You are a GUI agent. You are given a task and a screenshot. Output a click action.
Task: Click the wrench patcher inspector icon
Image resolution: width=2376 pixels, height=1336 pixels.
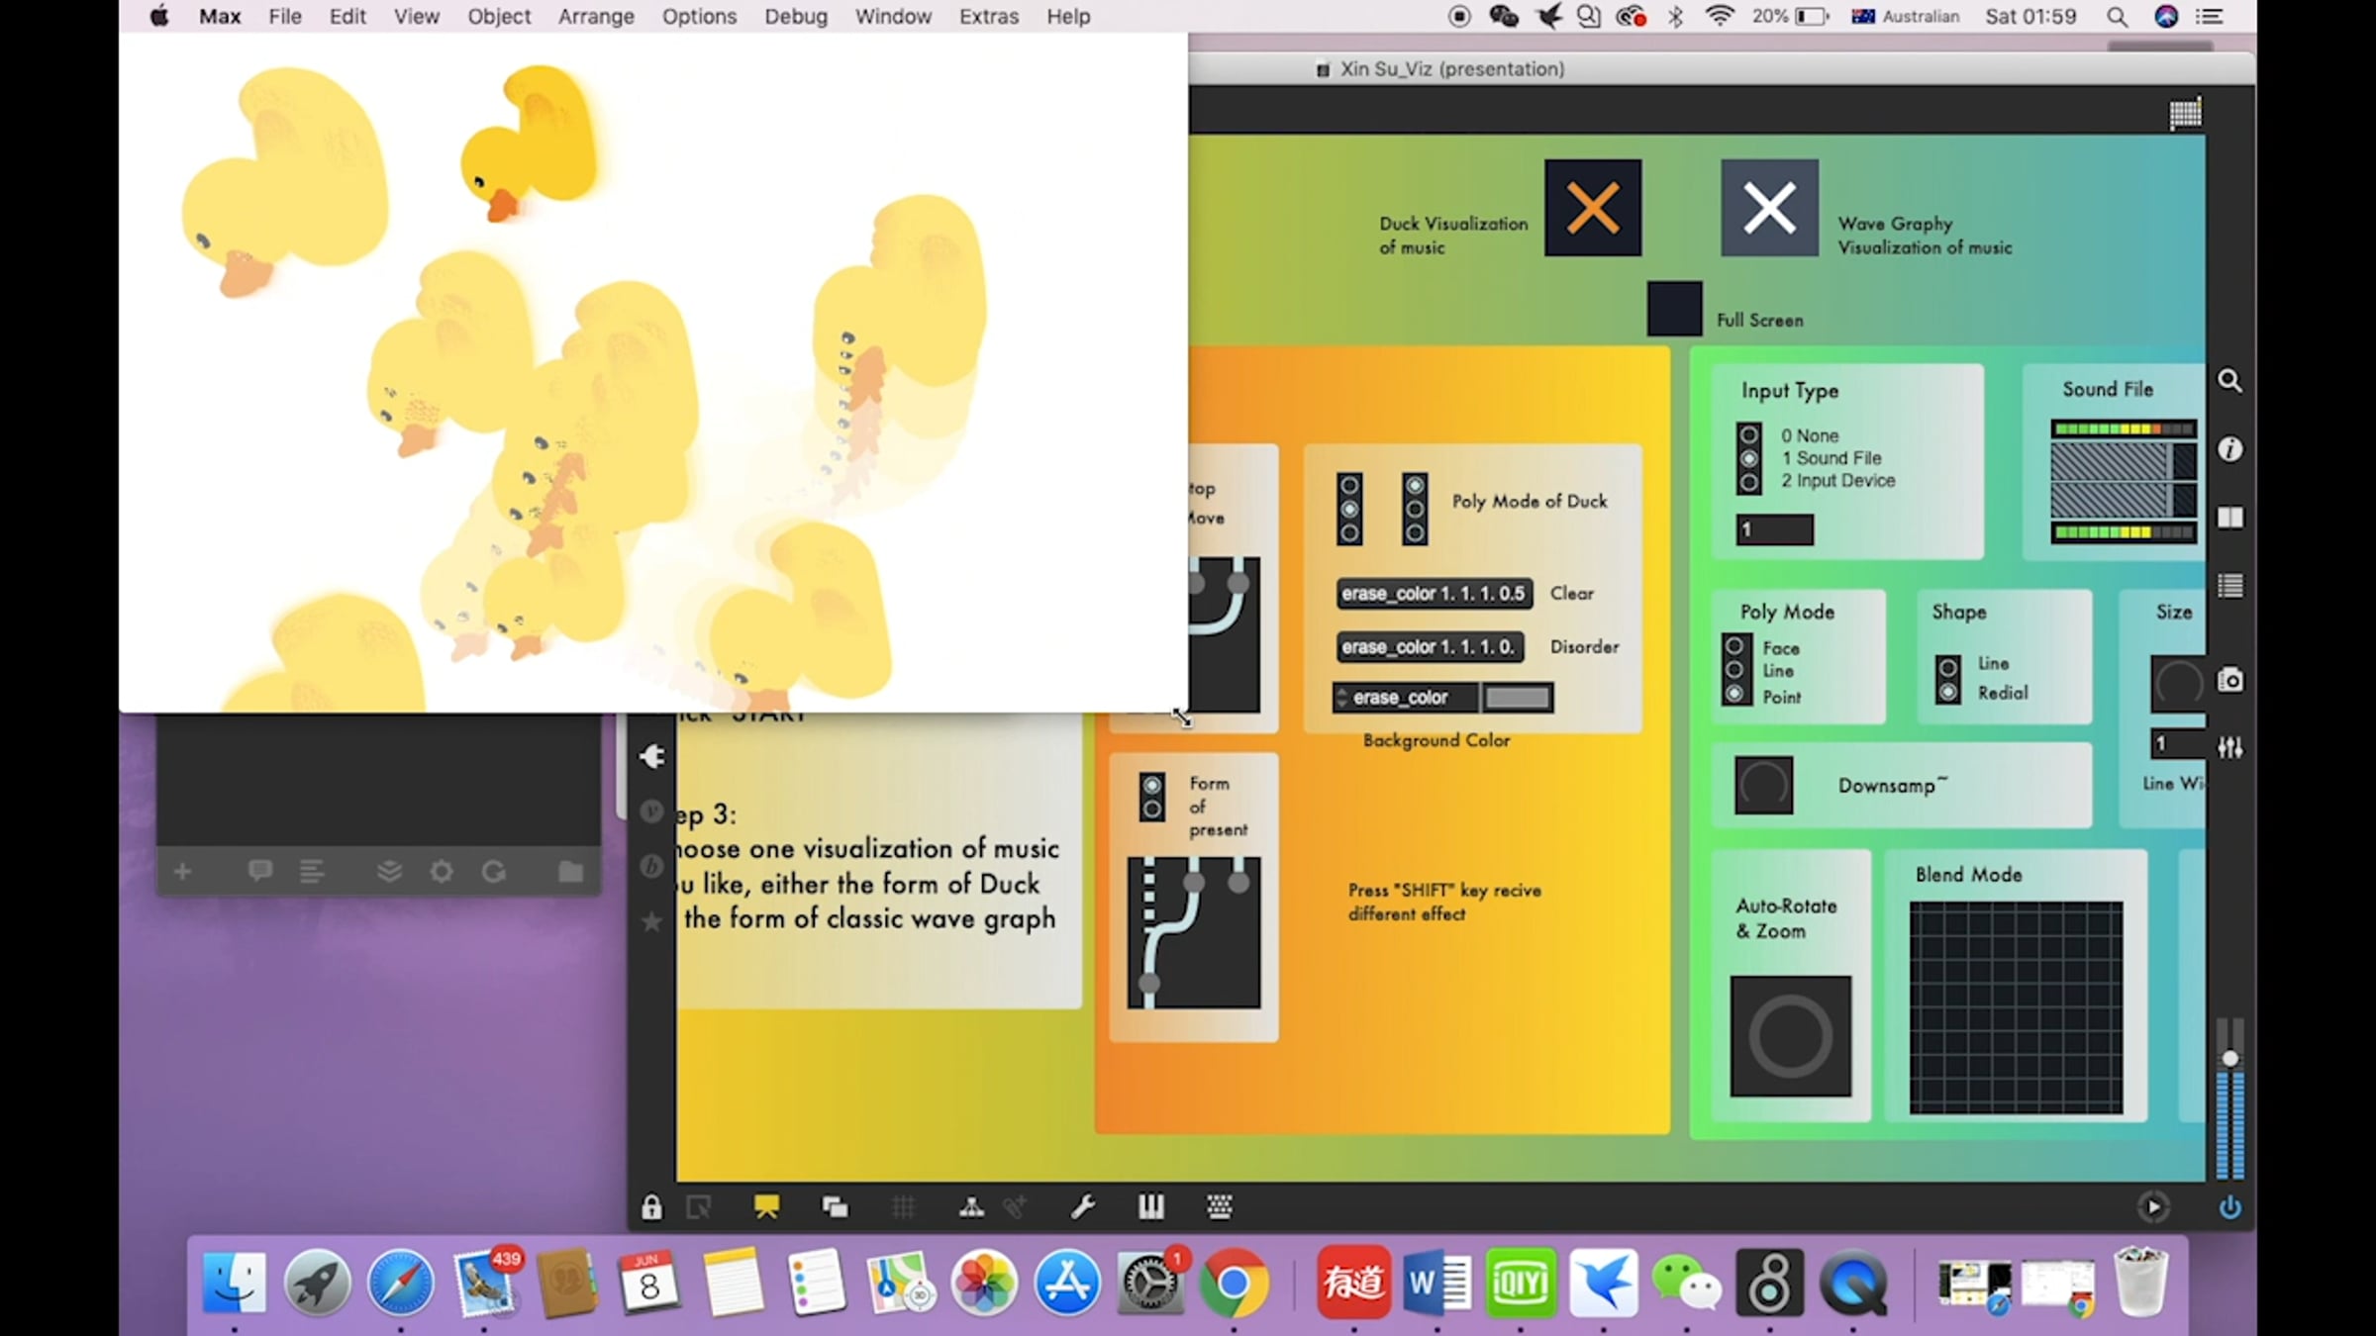(x=1082, y=1207)
